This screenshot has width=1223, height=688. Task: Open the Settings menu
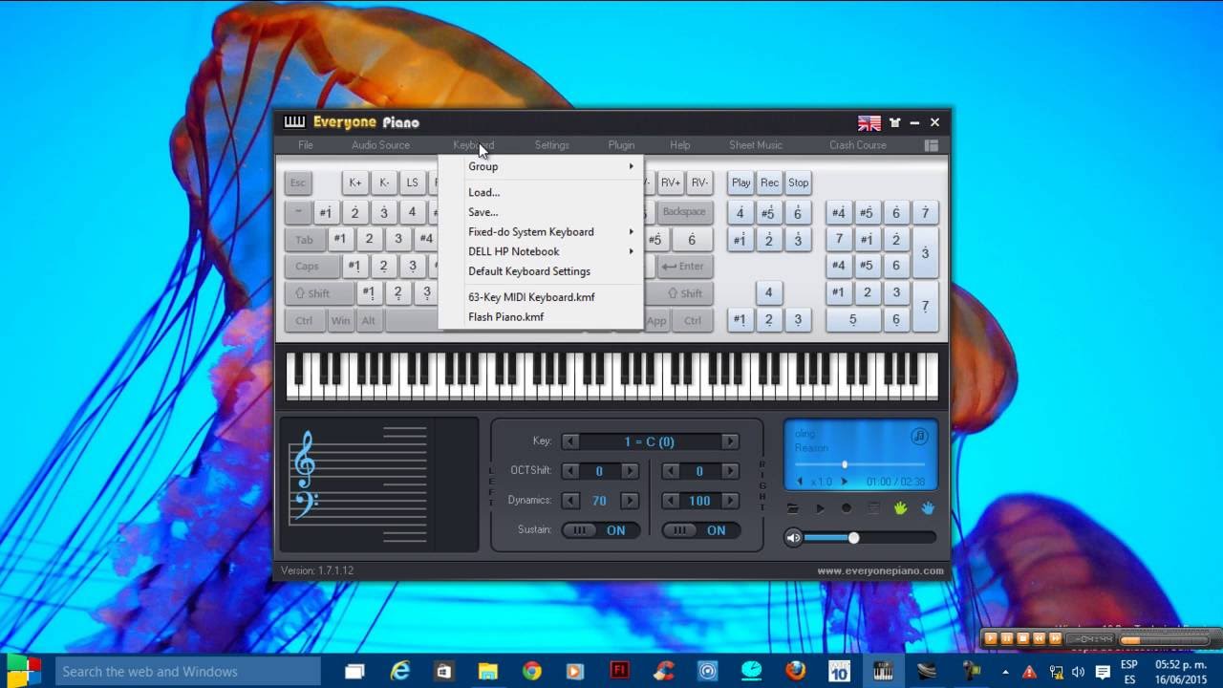pyautogui.click(x=551, y=145)
